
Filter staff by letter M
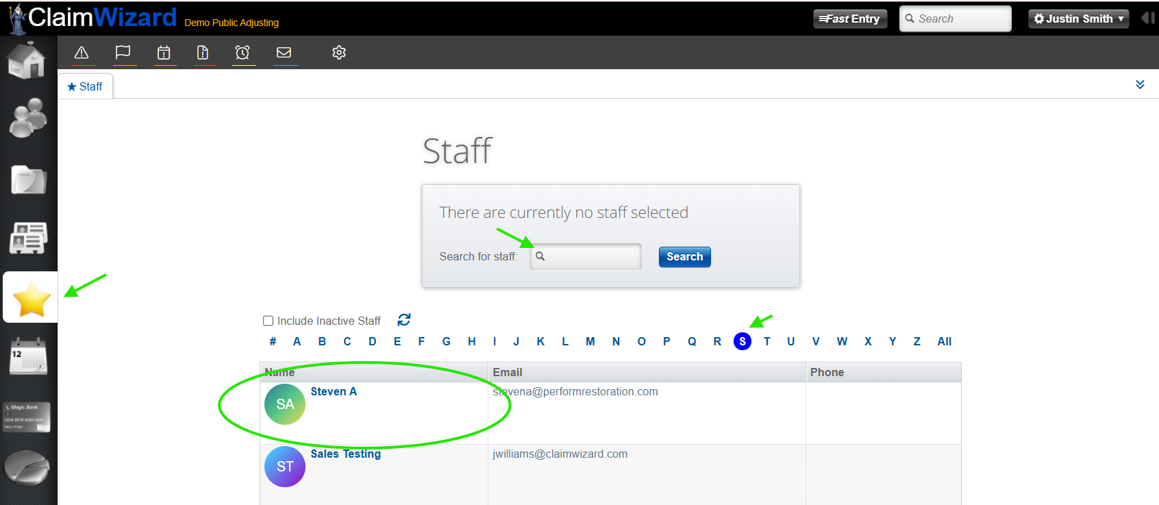[590, 341]
